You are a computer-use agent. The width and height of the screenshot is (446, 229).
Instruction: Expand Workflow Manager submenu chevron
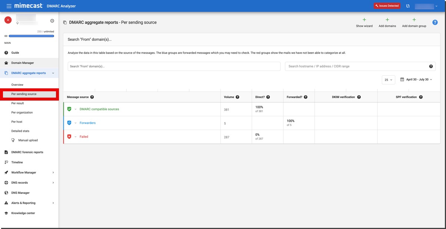[53, 173]
